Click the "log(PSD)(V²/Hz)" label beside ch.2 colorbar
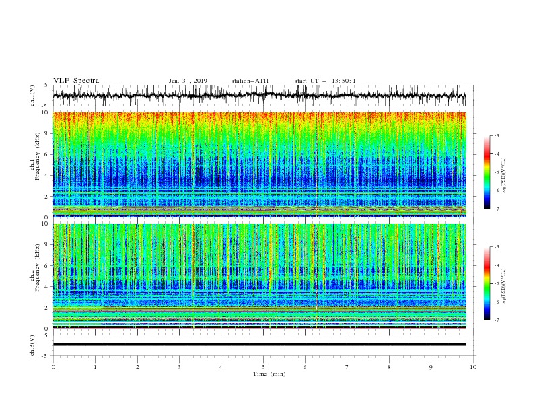 coord(503,287)
